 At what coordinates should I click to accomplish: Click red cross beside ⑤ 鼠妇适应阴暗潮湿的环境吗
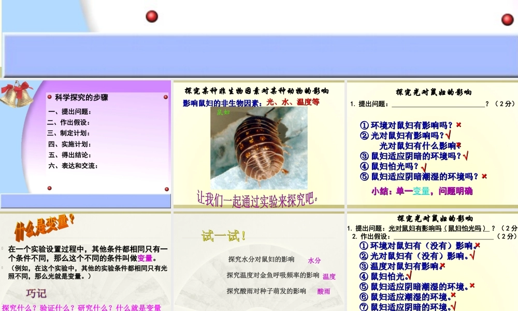484,176
